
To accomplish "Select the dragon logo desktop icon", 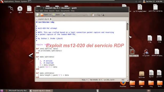I will click(11, 10).
